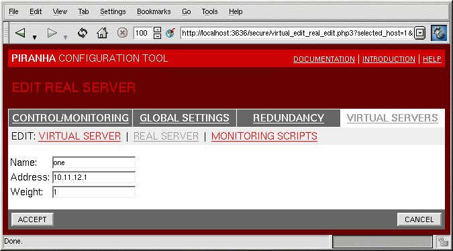Click the bookmark icon beside the URL
Screen dimensions: 453x251
[170, 33]
